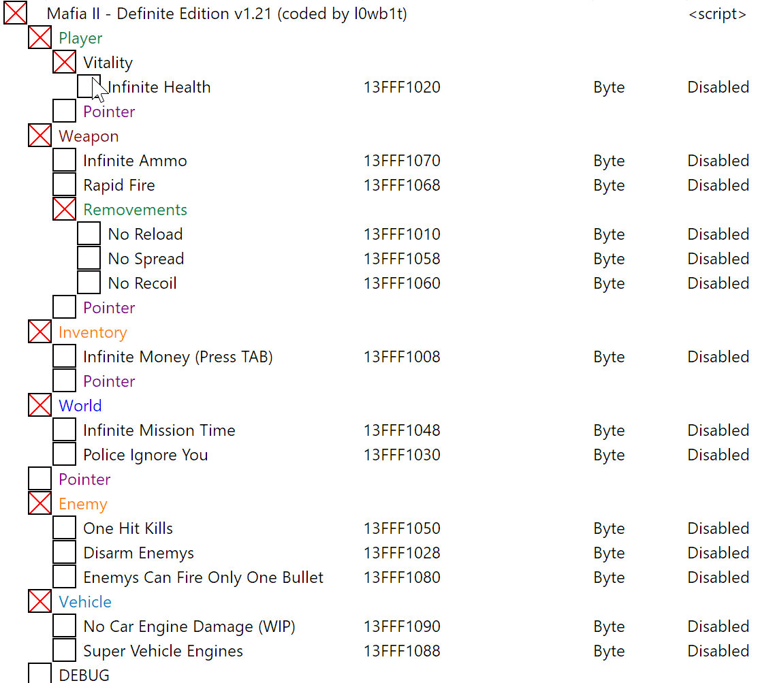This screenshot has height=683, width=777.
Task: Click the Byte type of Disarm Enemys
Action: pos(609,553)
